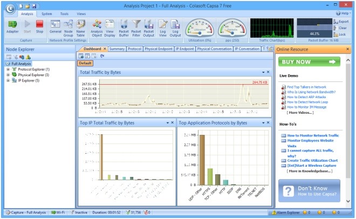Switch to the Tools ribbon tab

[64, 14]
